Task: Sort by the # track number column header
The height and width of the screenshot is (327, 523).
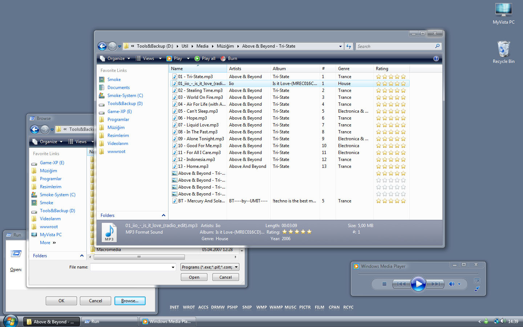Action: coord(327,69)
